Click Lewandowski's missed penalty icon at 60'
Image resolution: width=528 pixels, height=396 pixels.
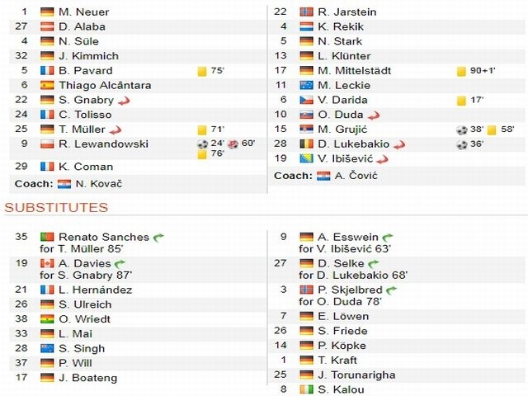pyautogui.click(x=233, y=144)
